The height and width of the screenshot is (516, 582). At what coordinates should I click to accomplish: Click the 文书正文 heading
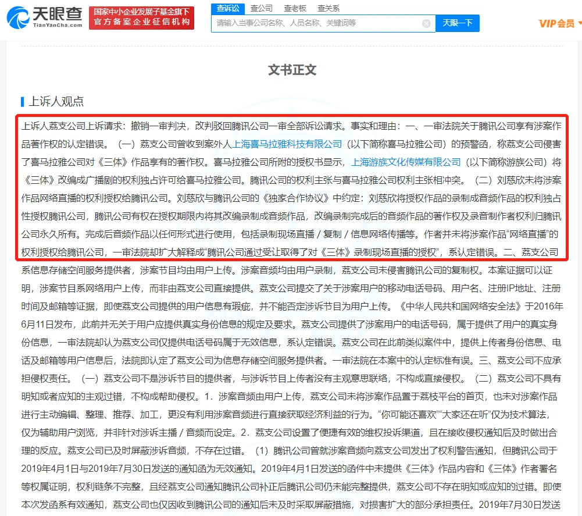coord(292,70)
